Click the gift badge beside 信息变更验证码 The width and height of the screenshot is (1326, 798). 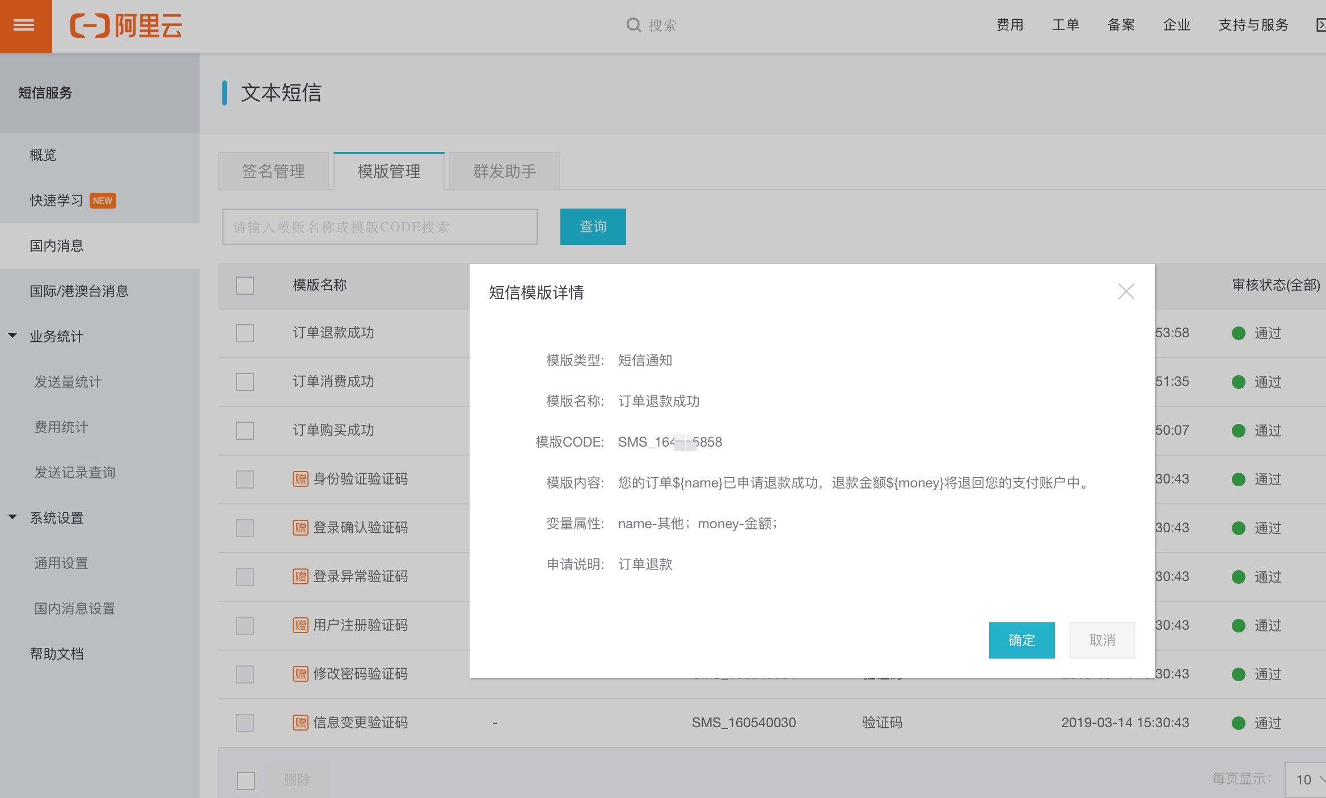click(x=301, y=723)
